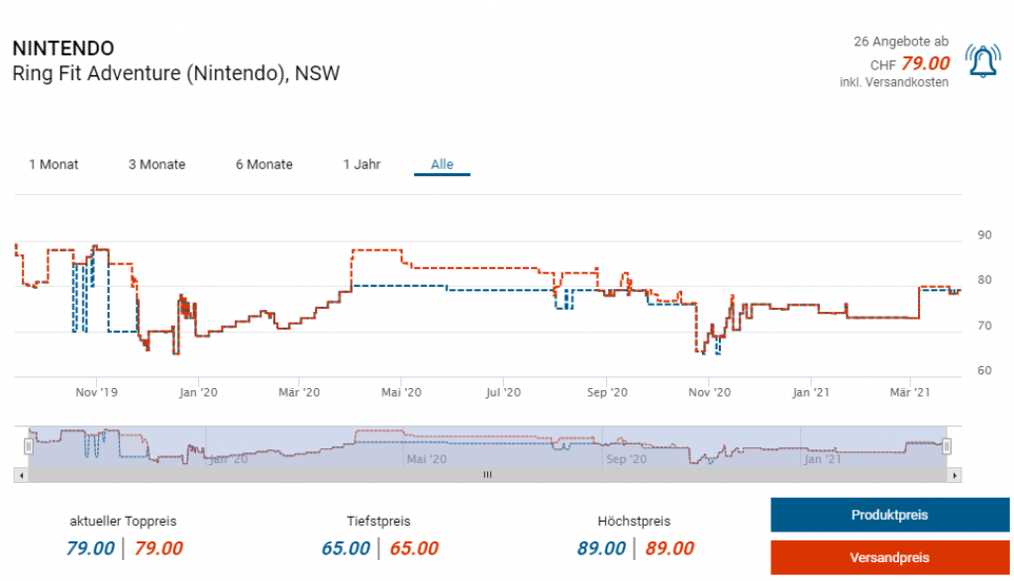Click the 26 Angebote ab text
The image size is (1014, 581).
click(x=900, y=42)
